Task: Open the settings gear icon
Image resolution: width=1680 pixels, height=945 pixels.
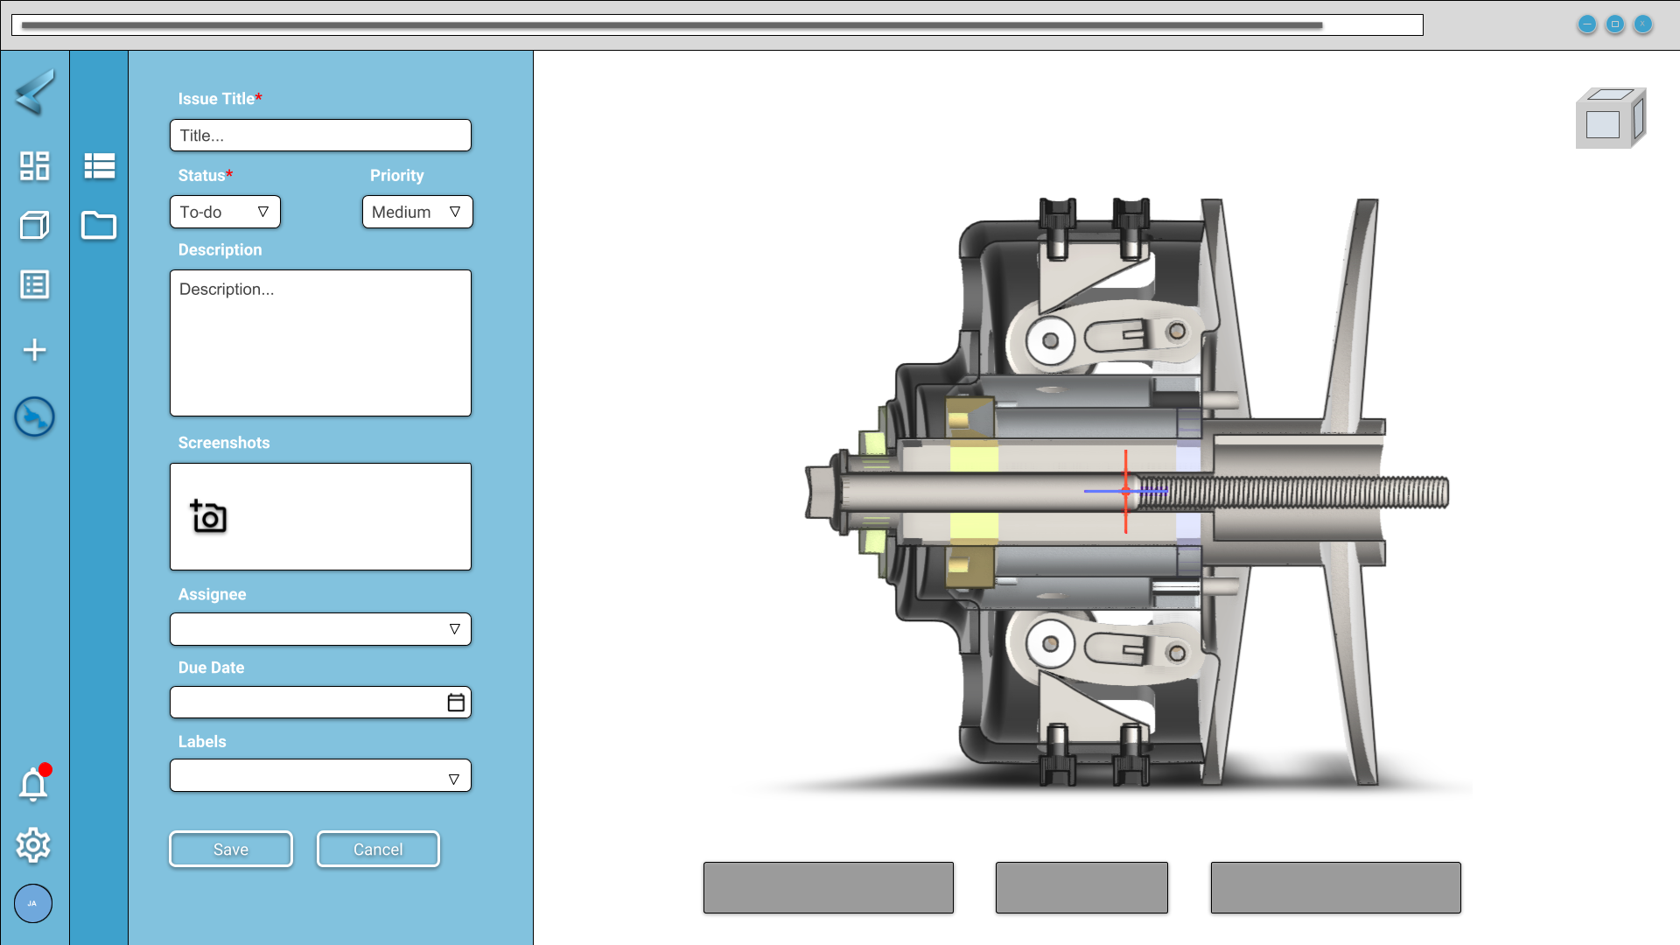Action: pyautogui.click(x=33, y=845)
